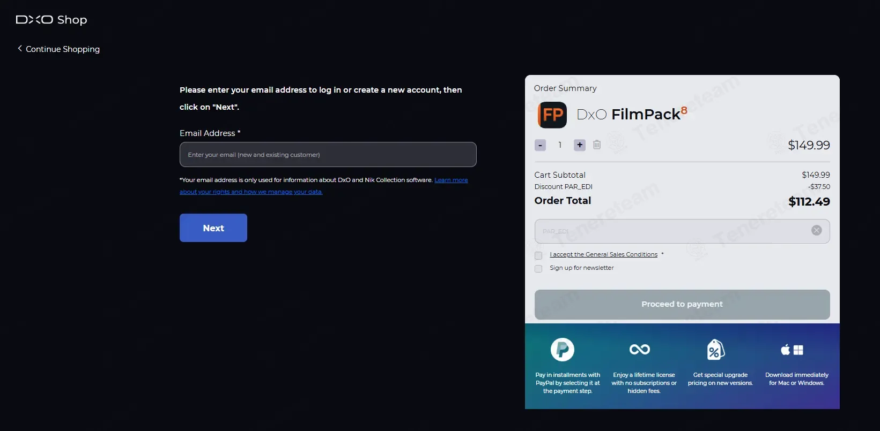Click the FilmPack FP product icon
This screenshot has width=880, height=431.
point(552,115)
